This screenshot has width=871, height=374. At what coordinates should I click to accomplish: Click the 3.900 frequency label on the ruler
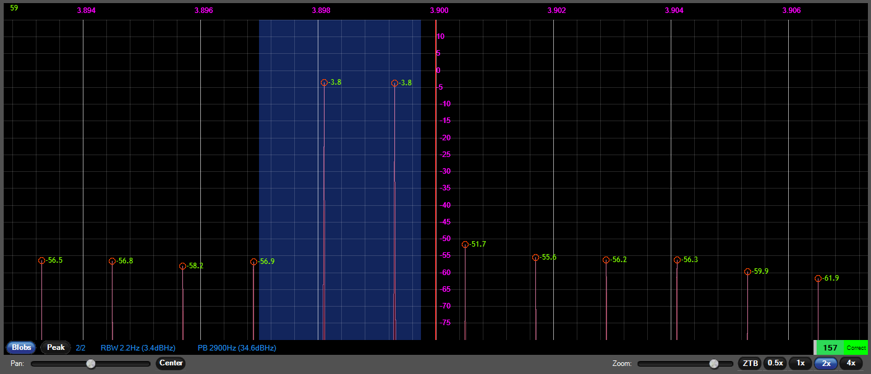click(x=439, y=11)
